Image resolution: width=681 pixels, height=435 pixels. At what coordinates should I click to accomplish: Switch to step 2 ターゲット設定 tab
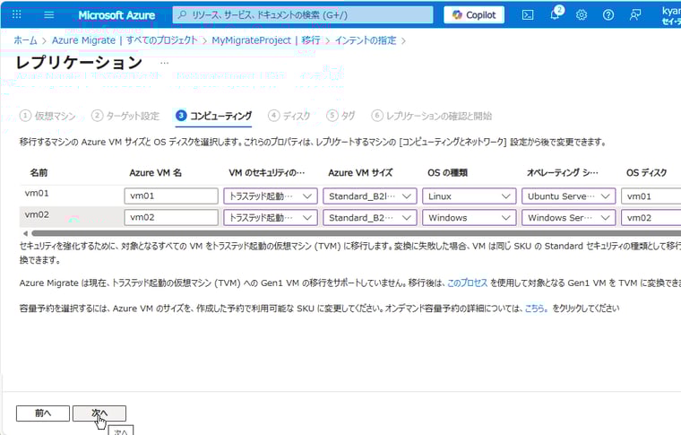pyautogui.click(x=125, y=116)
